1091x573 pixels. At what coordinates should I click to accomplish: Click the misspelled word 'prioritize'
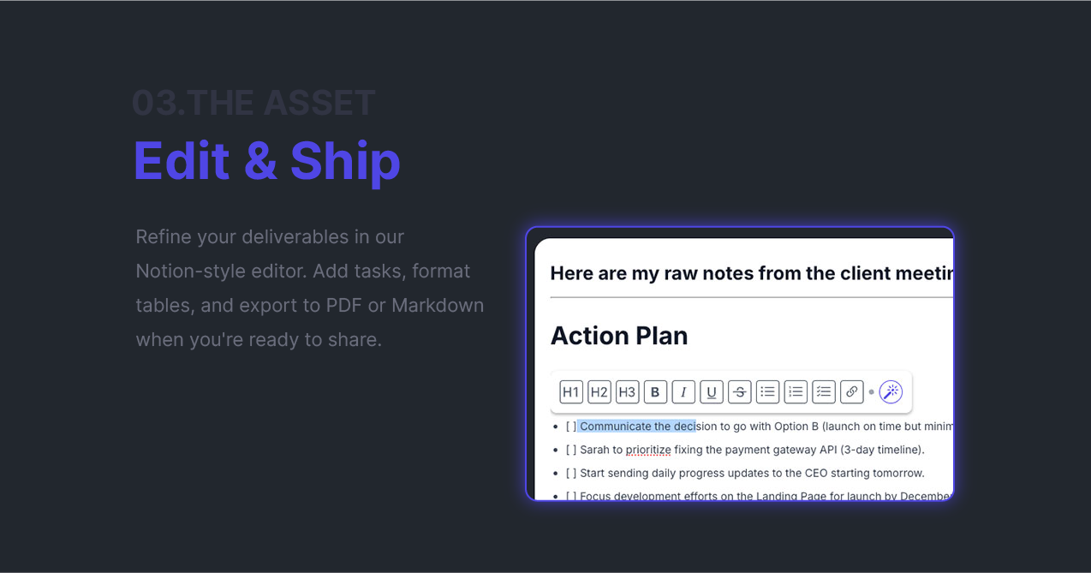(648, 449)
